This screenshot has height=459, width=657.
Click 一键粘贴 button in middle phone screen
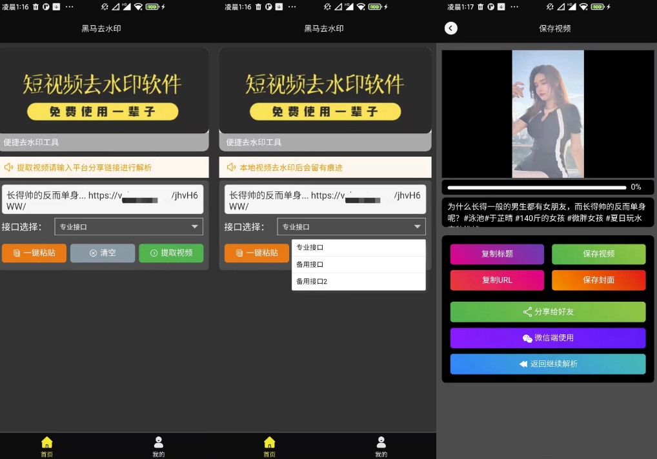click(x=257, y=253)
